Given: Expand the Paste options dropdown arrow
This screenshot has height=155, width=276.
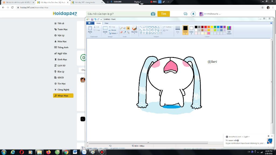Looking at the screenshot, I should tap(90, 34).
